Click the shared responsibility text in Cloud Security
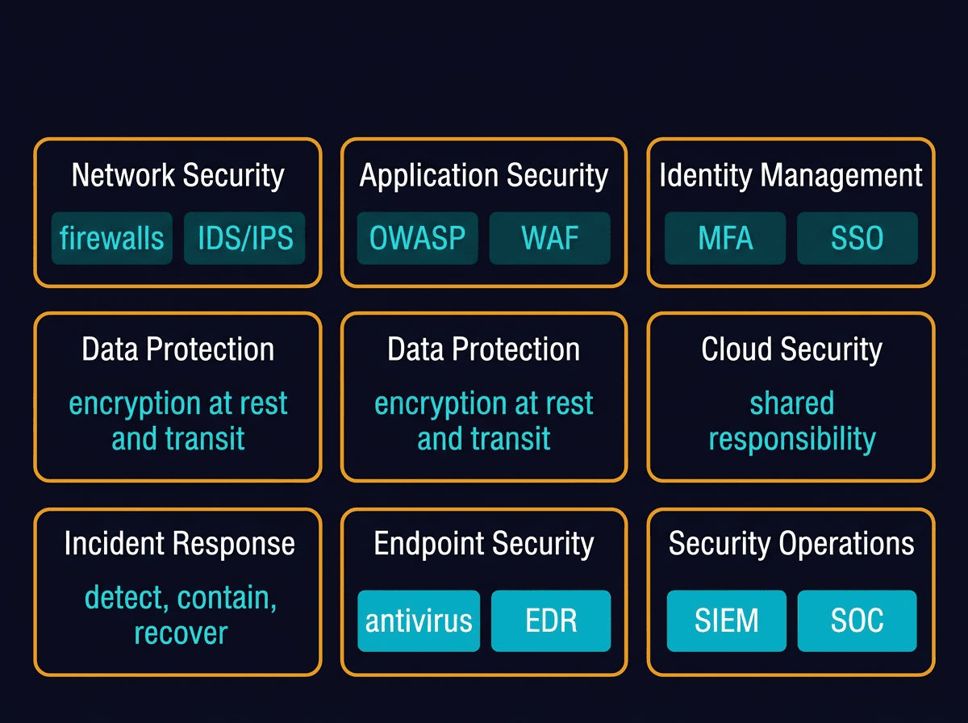 (791, 421)
